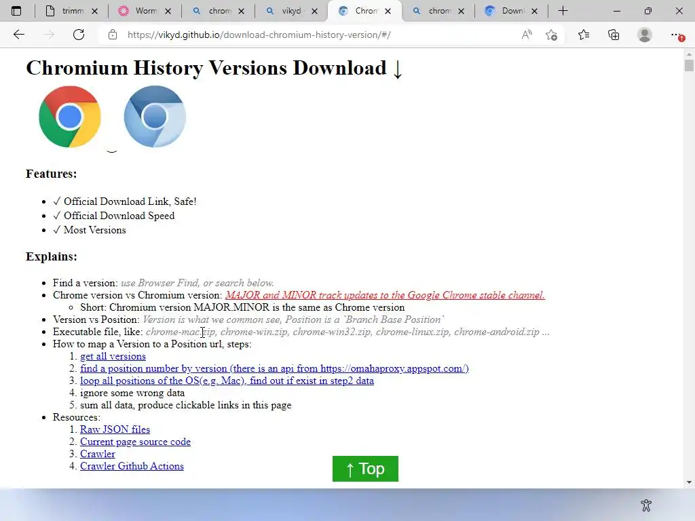Minimize the browser window
This screenshot has height=521, width=695.
click(616, 11)
